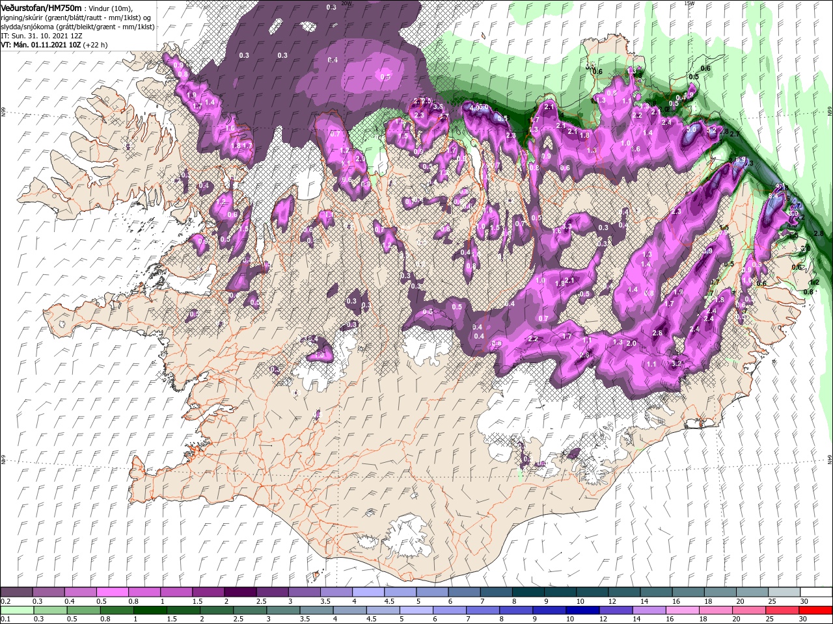The image size is (833, 624).
Task: Pick the 20–25 hot pink rain legend swatch
Action: (749, 610)
